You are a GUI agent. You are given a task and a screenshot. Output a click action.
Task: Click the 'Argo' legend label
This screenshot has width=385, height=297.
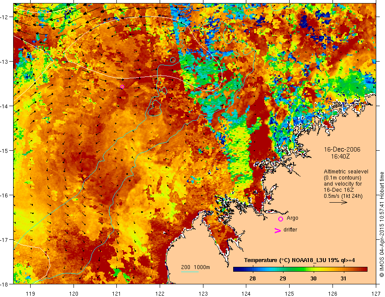pos(292,218)
